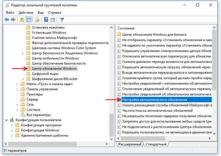
Task: Click scroll up arrow of policy list
Action: pos(214,27)
